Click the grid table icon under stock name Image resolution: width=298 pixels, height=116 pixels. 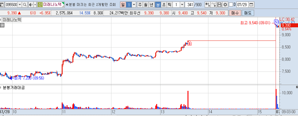[2, 25]
